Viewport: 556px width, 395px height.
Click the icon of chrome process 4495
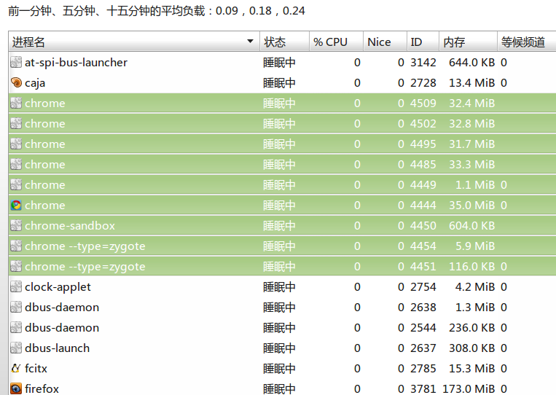coord(16,144)
